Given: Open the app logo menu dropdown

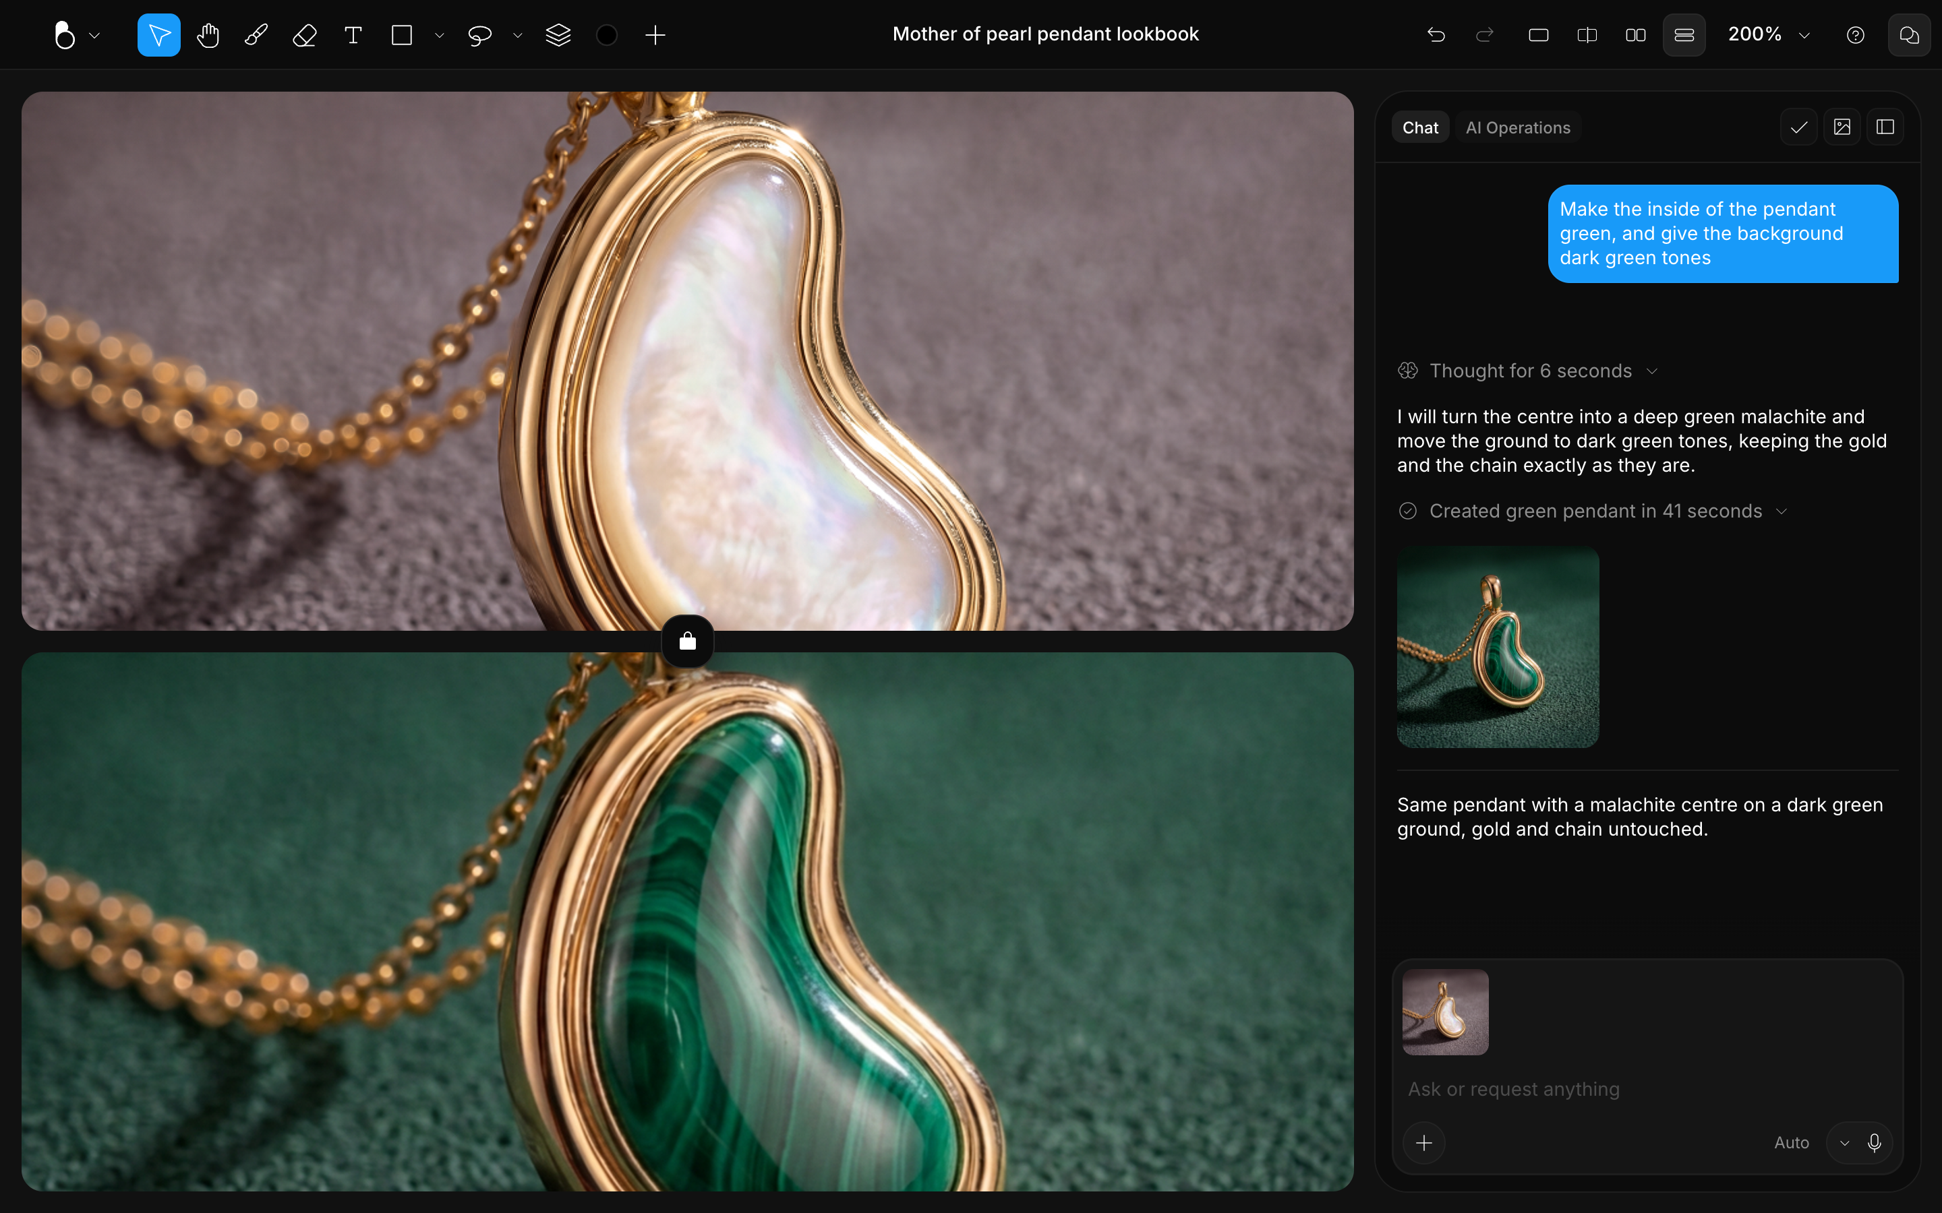Looking at the screenshot, I should pyautogui.click(x=76, y=34).
